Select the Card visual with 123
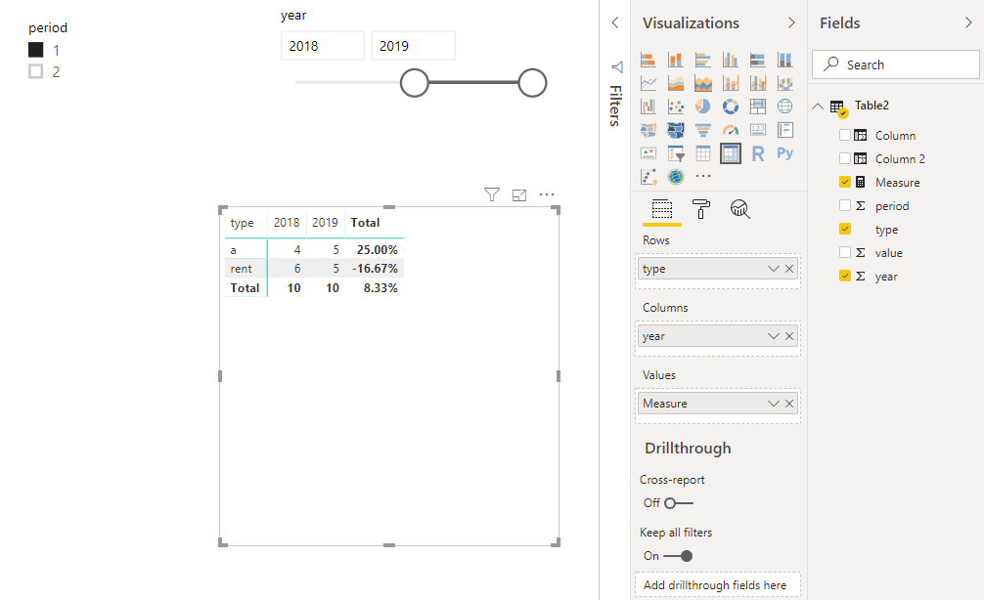The image size is (984, 600). coord(757,130)
